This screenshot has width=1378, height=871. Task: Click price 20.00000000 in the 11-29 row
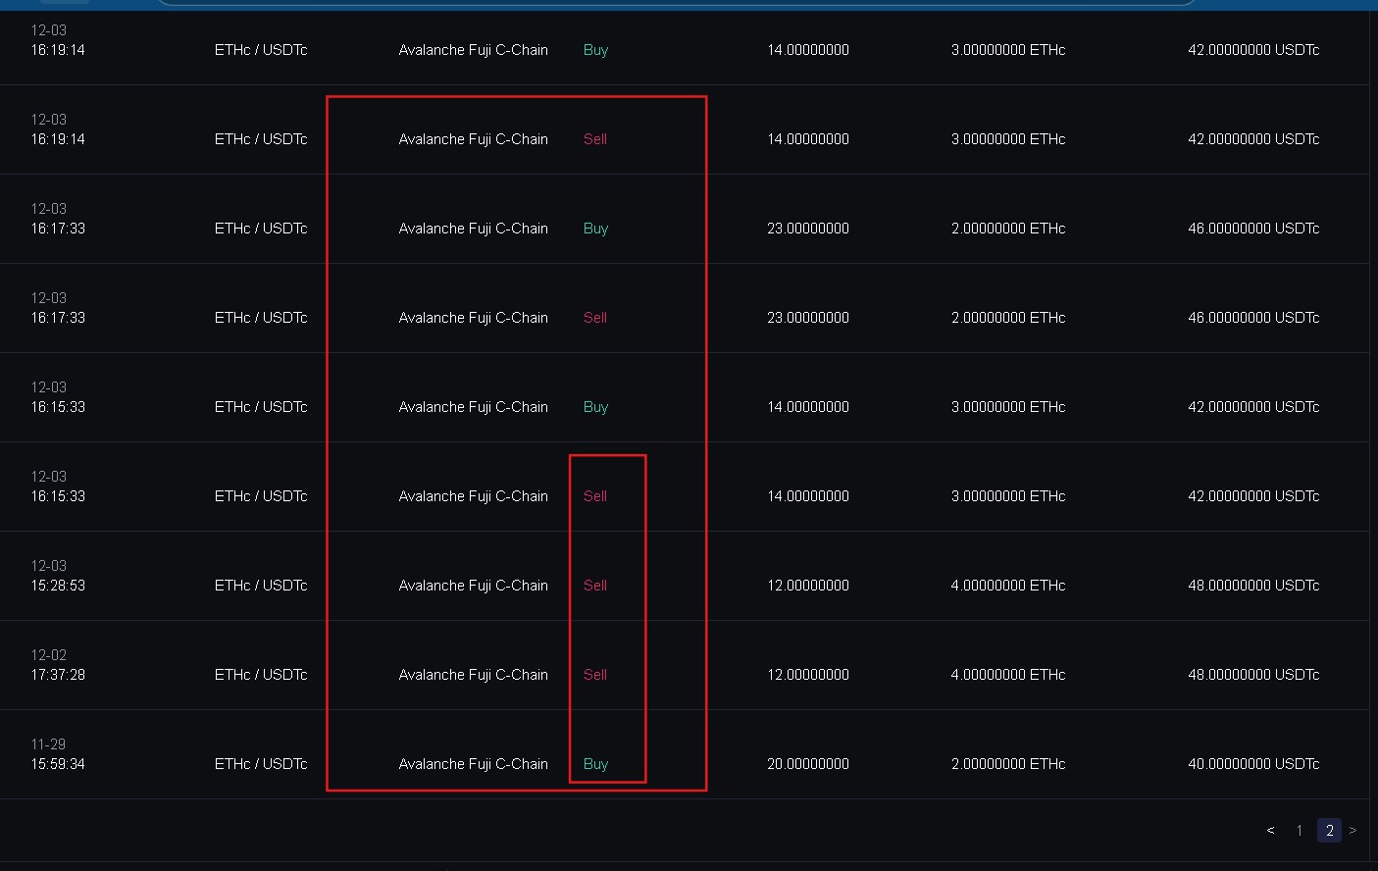(807, 764)
